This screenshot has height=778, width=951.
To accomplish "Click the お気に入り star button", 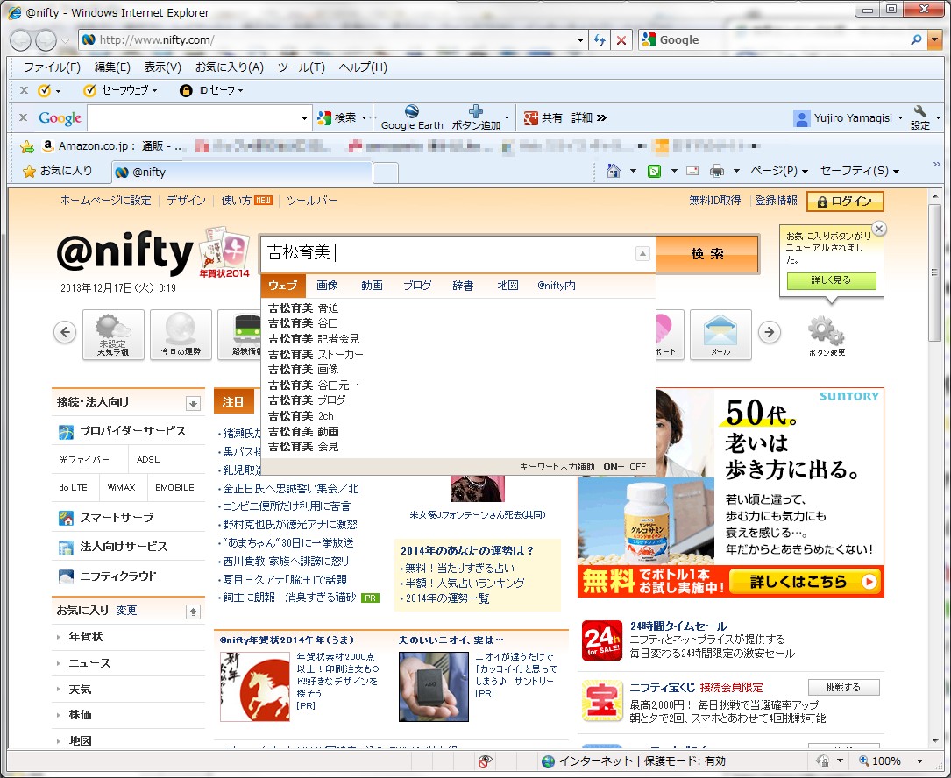I will (58, 171).
